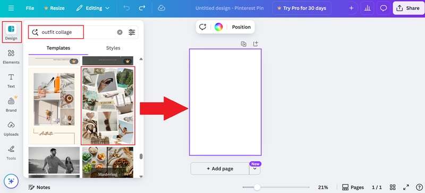Click the duplicate page icon
Screen dimensions: 425x193
[244, 44]
